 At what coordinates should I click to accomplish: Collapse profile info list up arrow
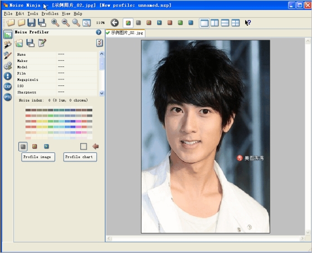pyautogui.click(x=101, y=54)
